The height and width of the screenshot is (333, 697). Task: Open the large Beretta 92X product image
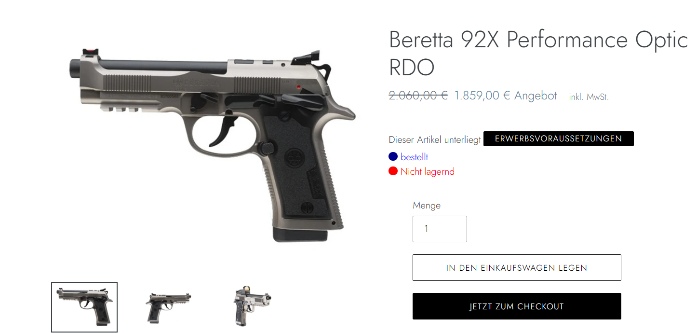(211, 143)
